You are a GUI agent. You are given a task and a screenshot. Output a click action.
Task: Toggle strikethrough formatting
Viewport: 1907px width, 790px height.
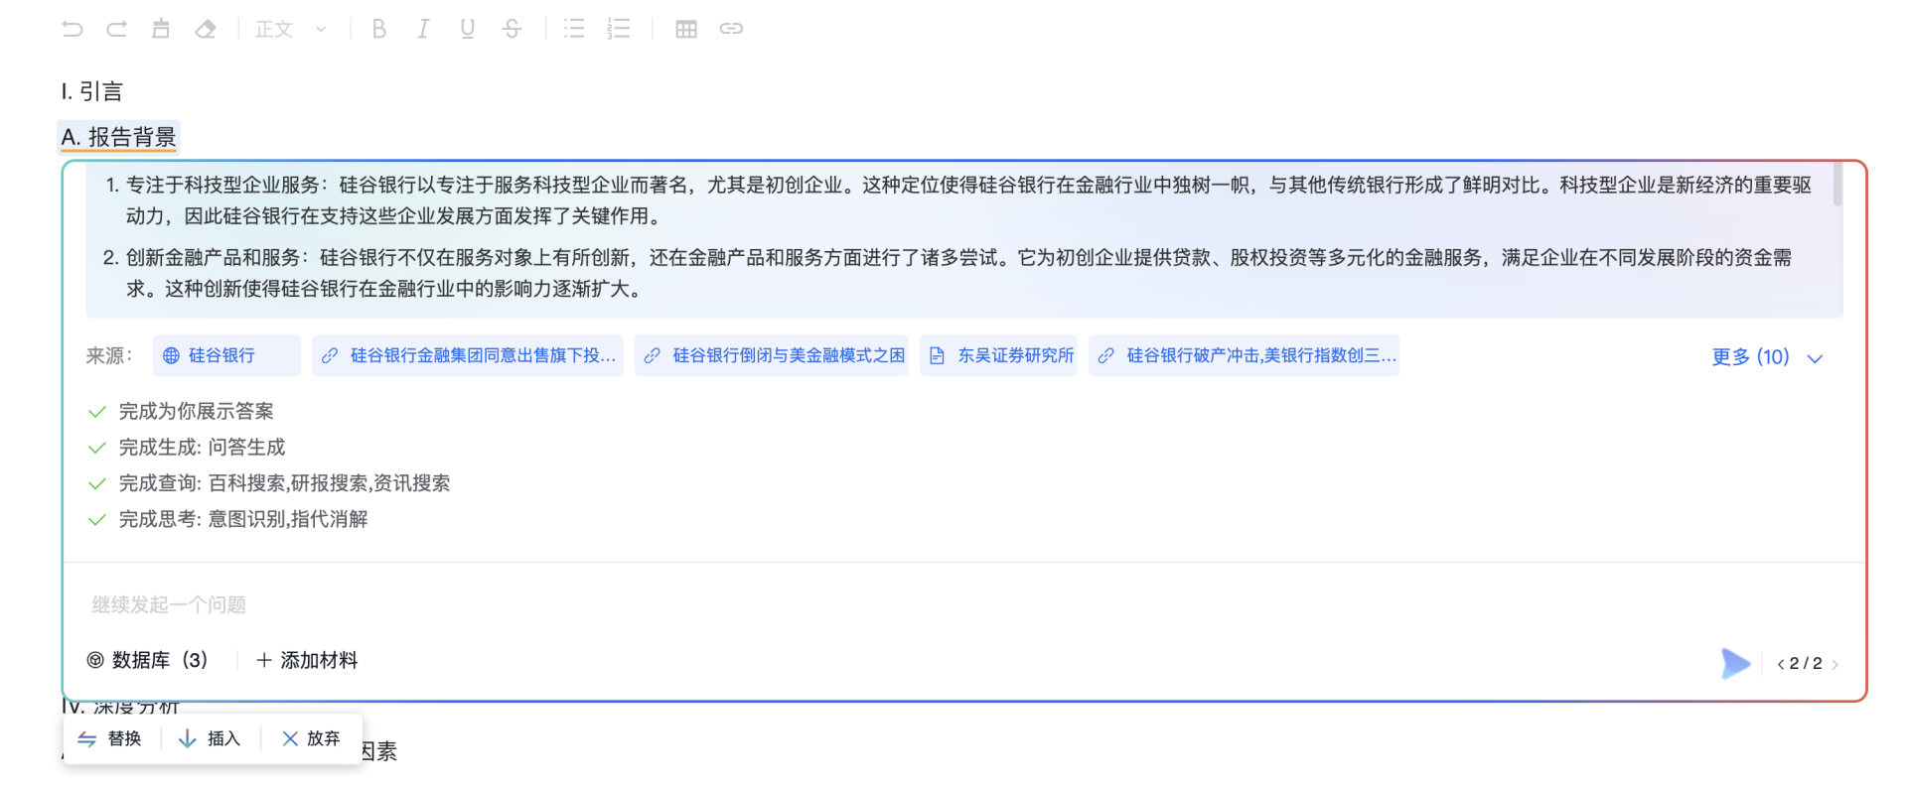coord(512,29)
